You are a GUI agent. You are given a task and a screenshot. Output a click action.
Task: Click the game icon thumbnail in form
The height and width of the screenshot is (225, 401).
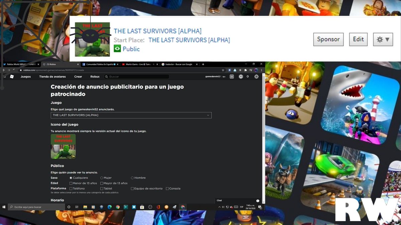(63, 146)
